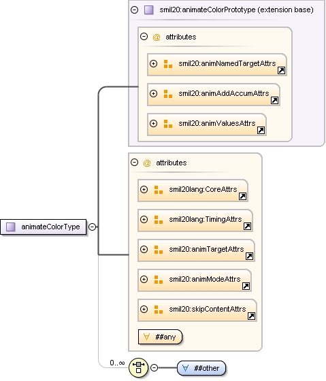Viewport: 326px width, 381px height.
Task: Select the smil20lang:CoreAttrs label
Action: click(203, 189)
